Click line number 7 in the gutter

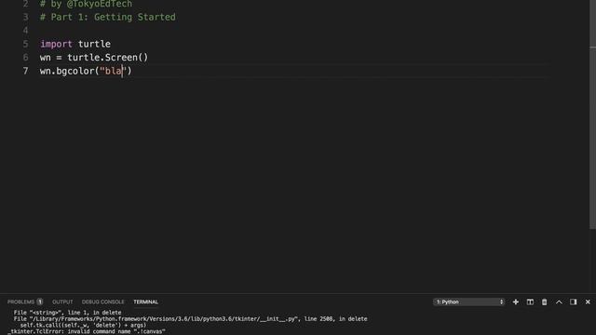click(x=25, y=71)
